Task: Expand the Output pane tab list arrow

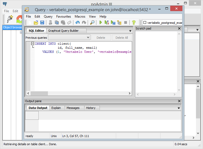Action: [179, 108]
